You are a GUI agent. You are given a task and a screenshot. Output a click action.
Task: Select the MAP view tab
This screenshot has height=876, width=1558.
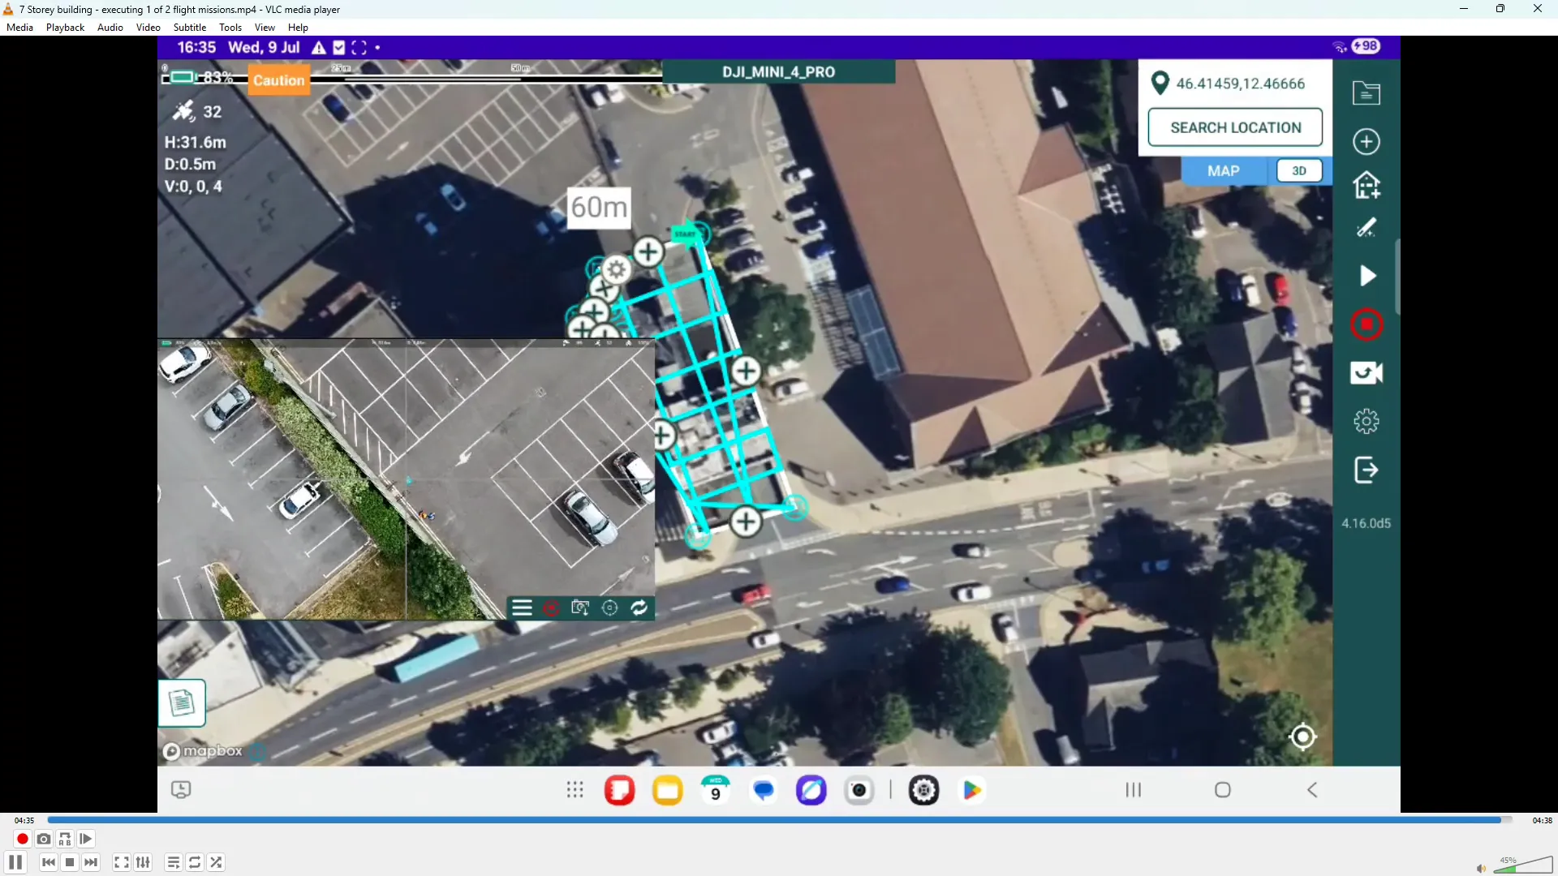[1223, 171]
